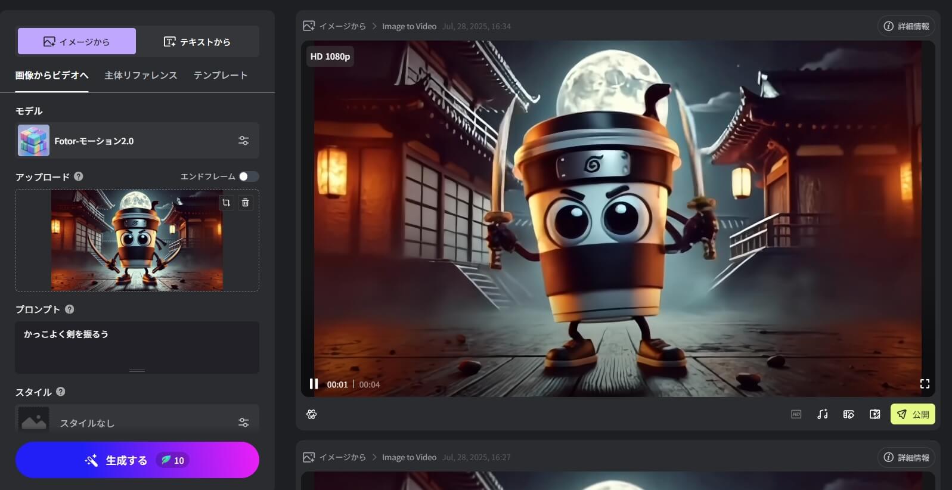952x490 pixels.
Task: Click the 00:01 current time text
Action: tap(337, 384)
